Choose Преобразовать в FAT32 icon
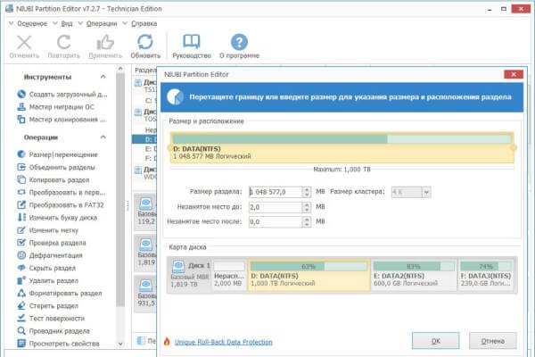This screenshot has height=357, width=535. pyautogui.click(x=21, y=204)
